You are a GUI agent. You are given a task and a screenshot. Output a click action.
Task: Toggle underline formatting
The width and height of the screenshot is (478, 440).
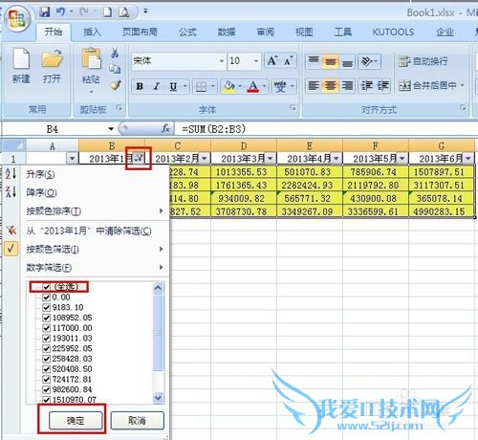tap(173, 86)
